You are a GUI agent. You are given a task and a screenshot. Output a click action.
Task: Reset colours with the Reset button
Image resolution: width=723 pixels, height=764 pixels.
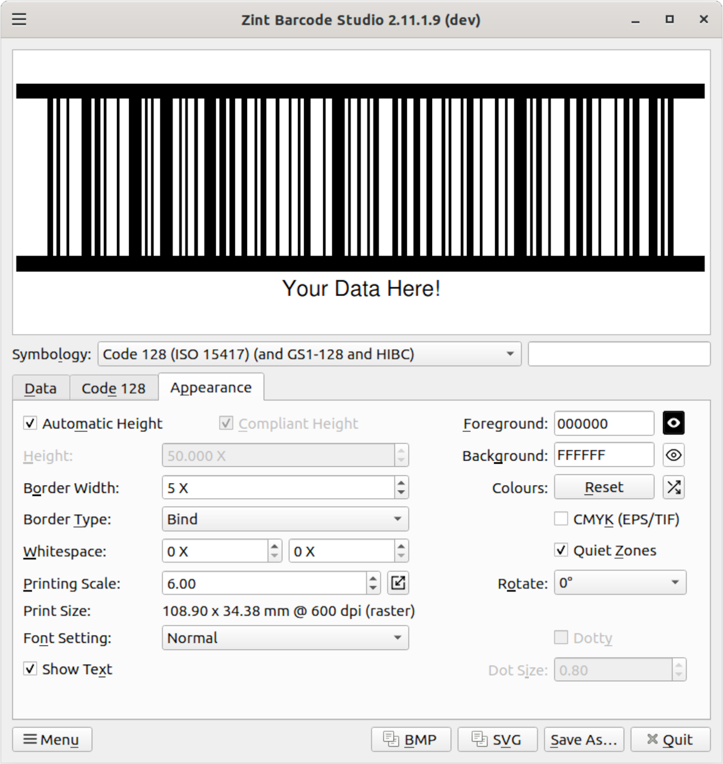(x=604, y=487)
